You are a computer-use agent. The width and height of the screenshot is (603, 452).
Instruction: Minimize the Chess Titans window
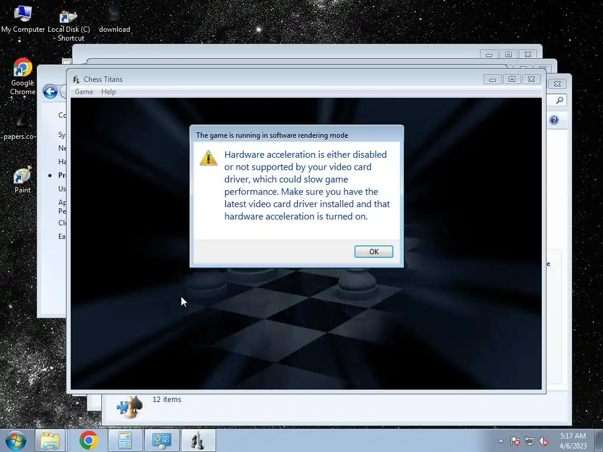(492, 79)
